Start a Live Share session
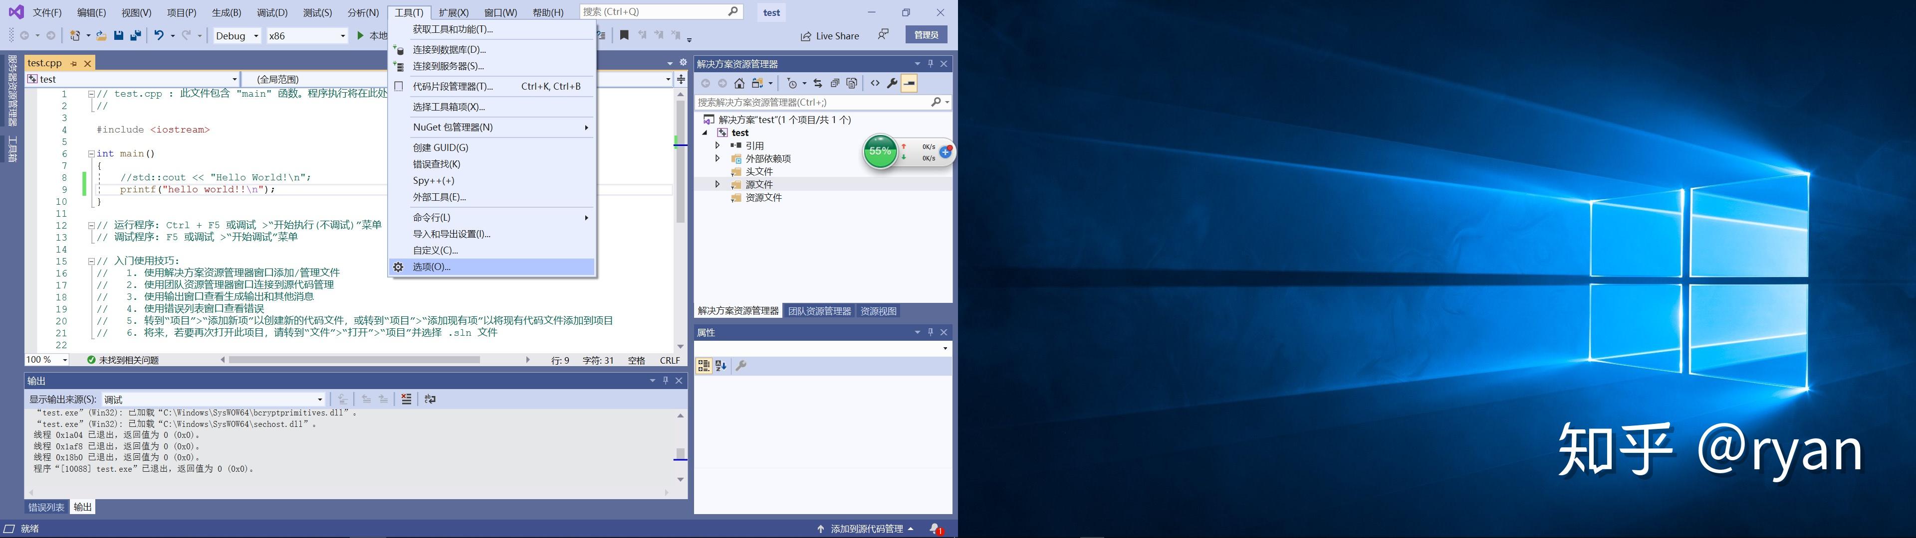Image resolution: width=1916 pixels, height=538 pixels. [829, 36]
